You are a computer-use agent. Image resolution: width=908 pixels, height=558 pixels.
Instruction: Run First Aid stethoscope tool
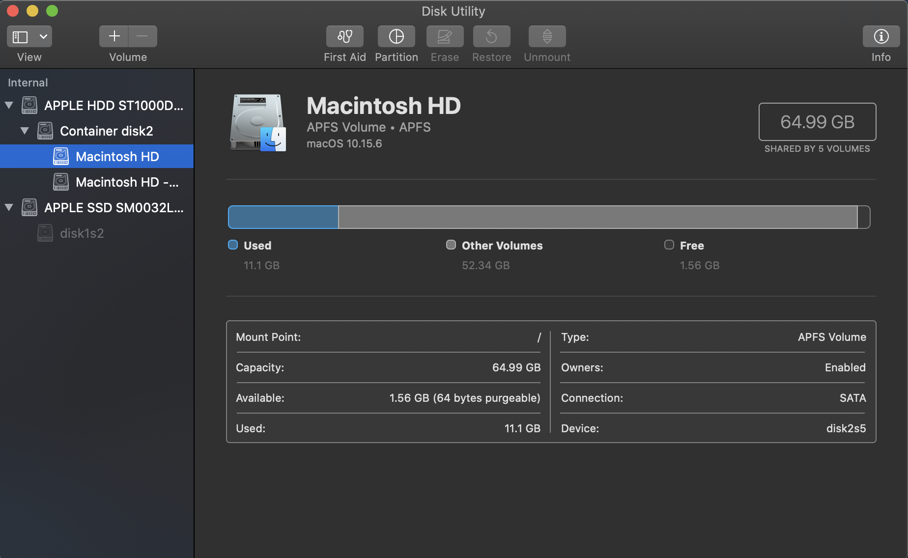coord(345,36)
